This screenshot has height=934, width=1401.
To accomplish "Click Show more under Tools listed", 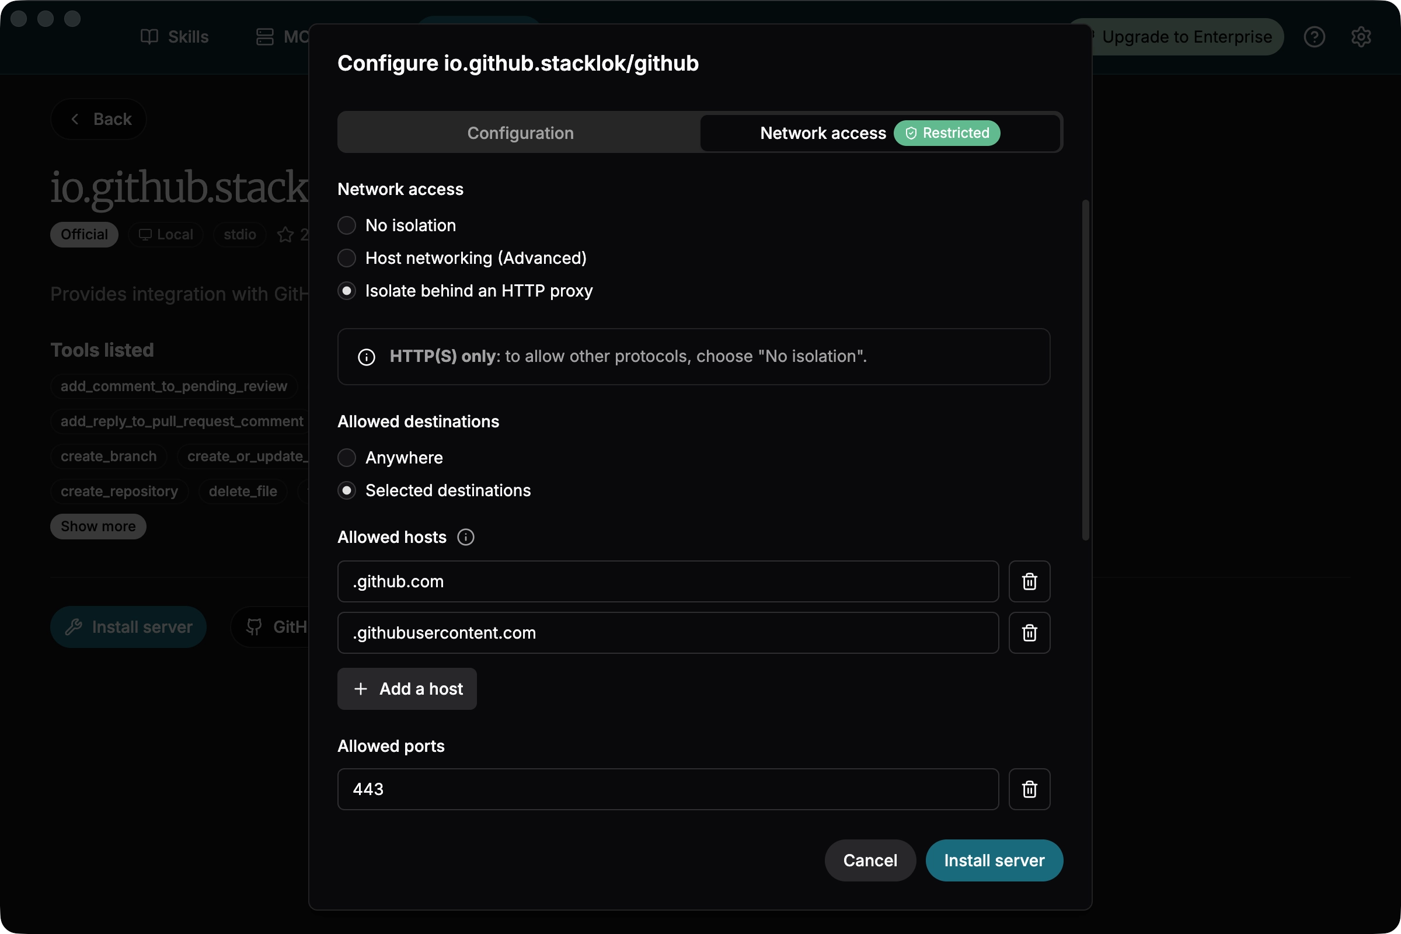I will (x=98, y=527).
